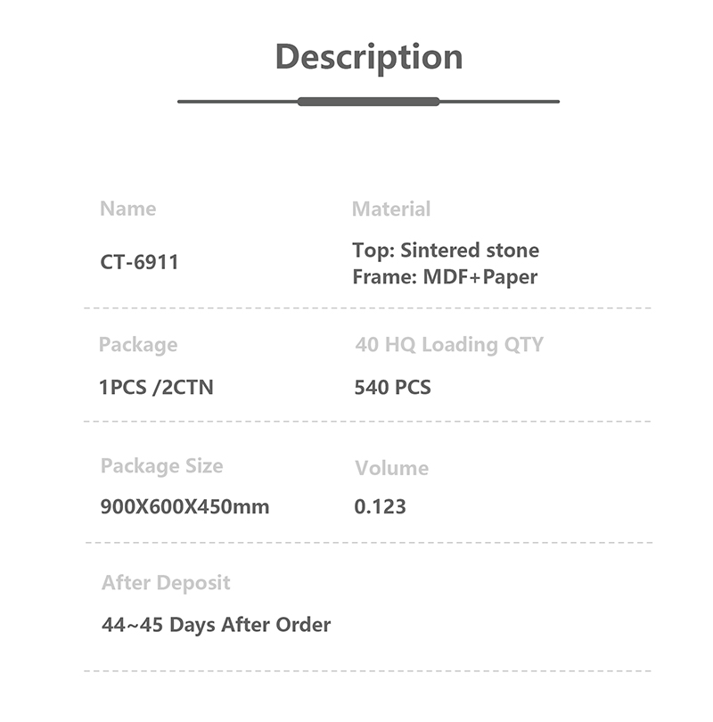Click the Frame: MDF+Paper text
Screen dimensions: 713x722
[445, 277]
